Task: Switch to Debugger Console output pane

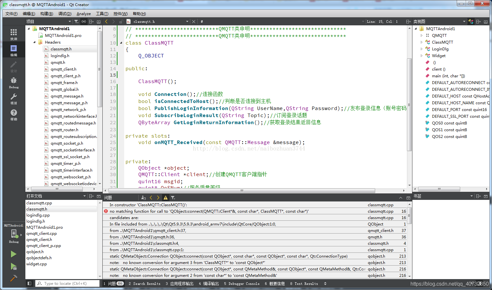Action: (242, 284)
